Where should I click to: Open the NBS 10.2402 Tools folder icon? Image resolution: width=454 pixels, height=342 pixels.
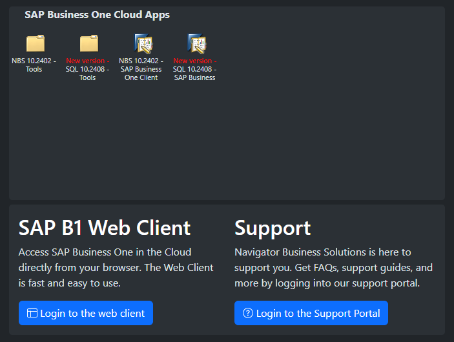36,43
